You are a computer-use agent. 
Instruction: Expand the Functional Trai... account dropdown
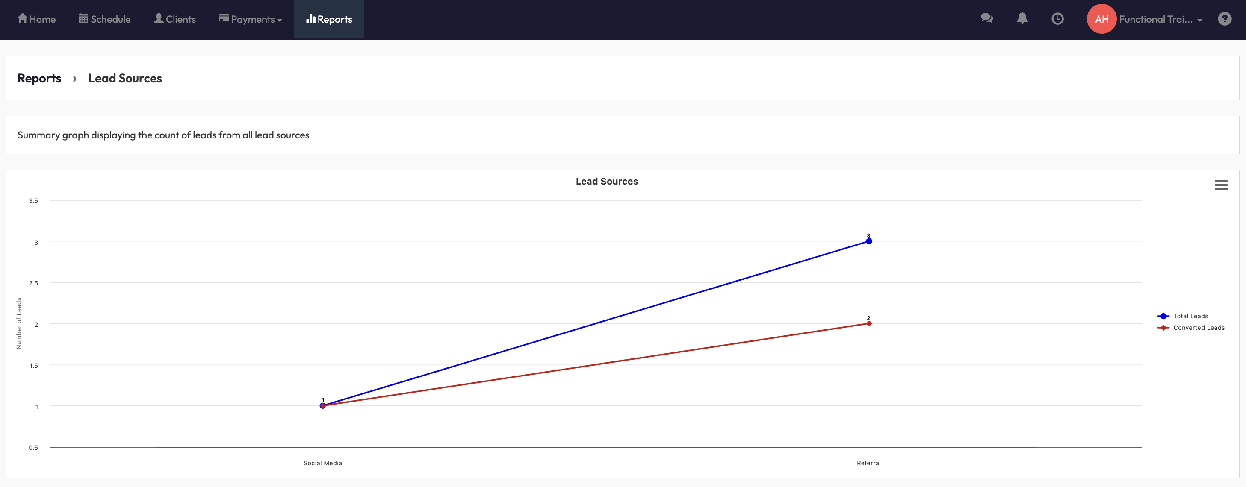tap(1160, 19)
